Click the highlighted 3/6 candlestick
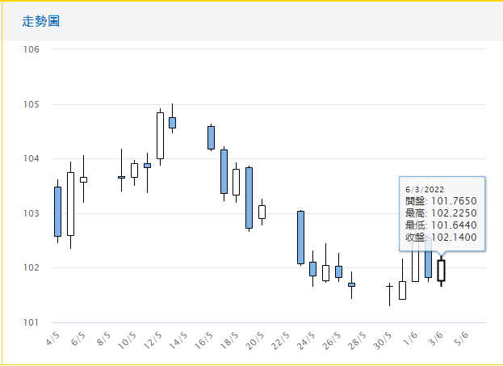This screenshot has height=366, width=503. 441,270
